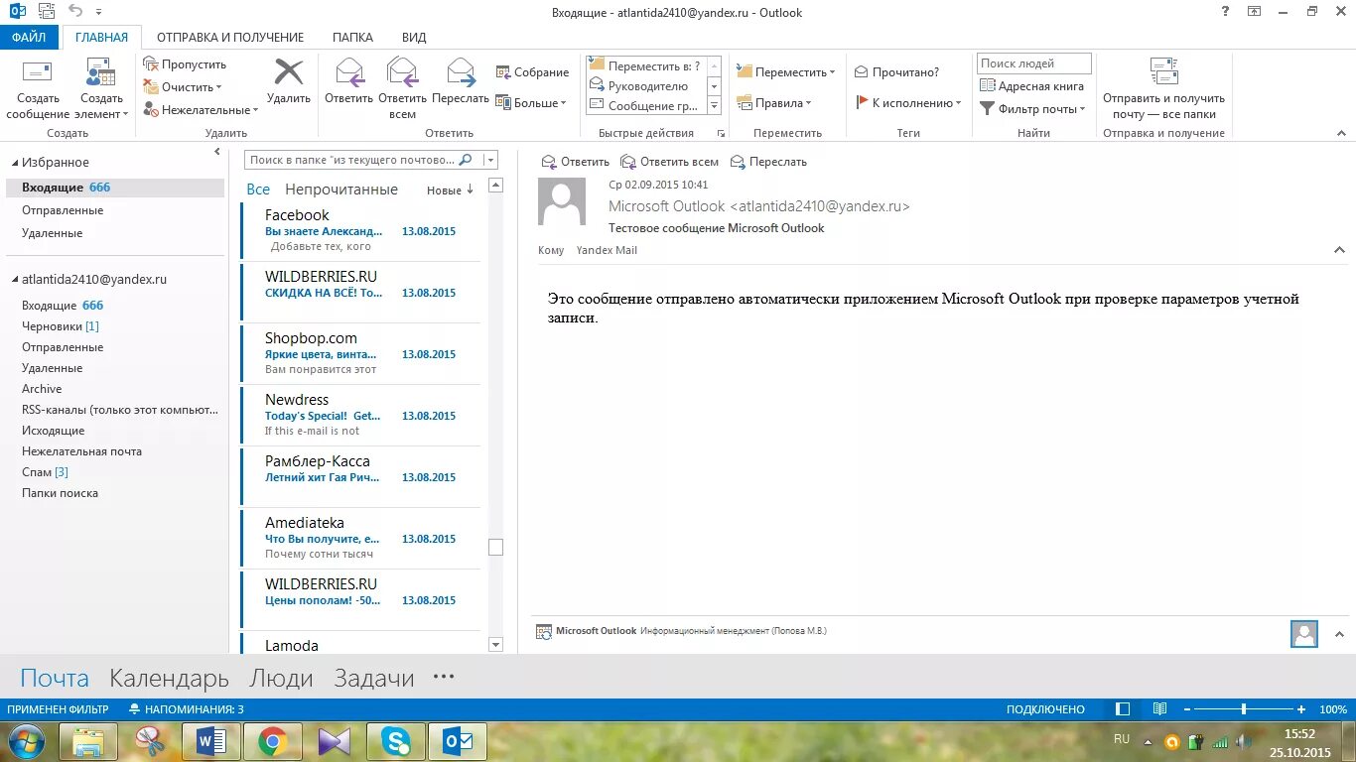Toggle Прочитано? read status
This screenshot has height=762, width=1356.
896,72
